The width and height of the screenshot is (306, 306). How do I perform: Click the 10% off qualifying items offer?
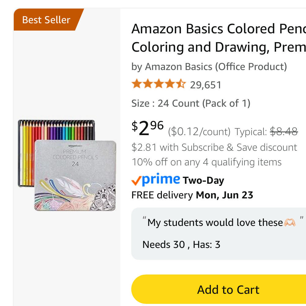[x=207, y=162]
